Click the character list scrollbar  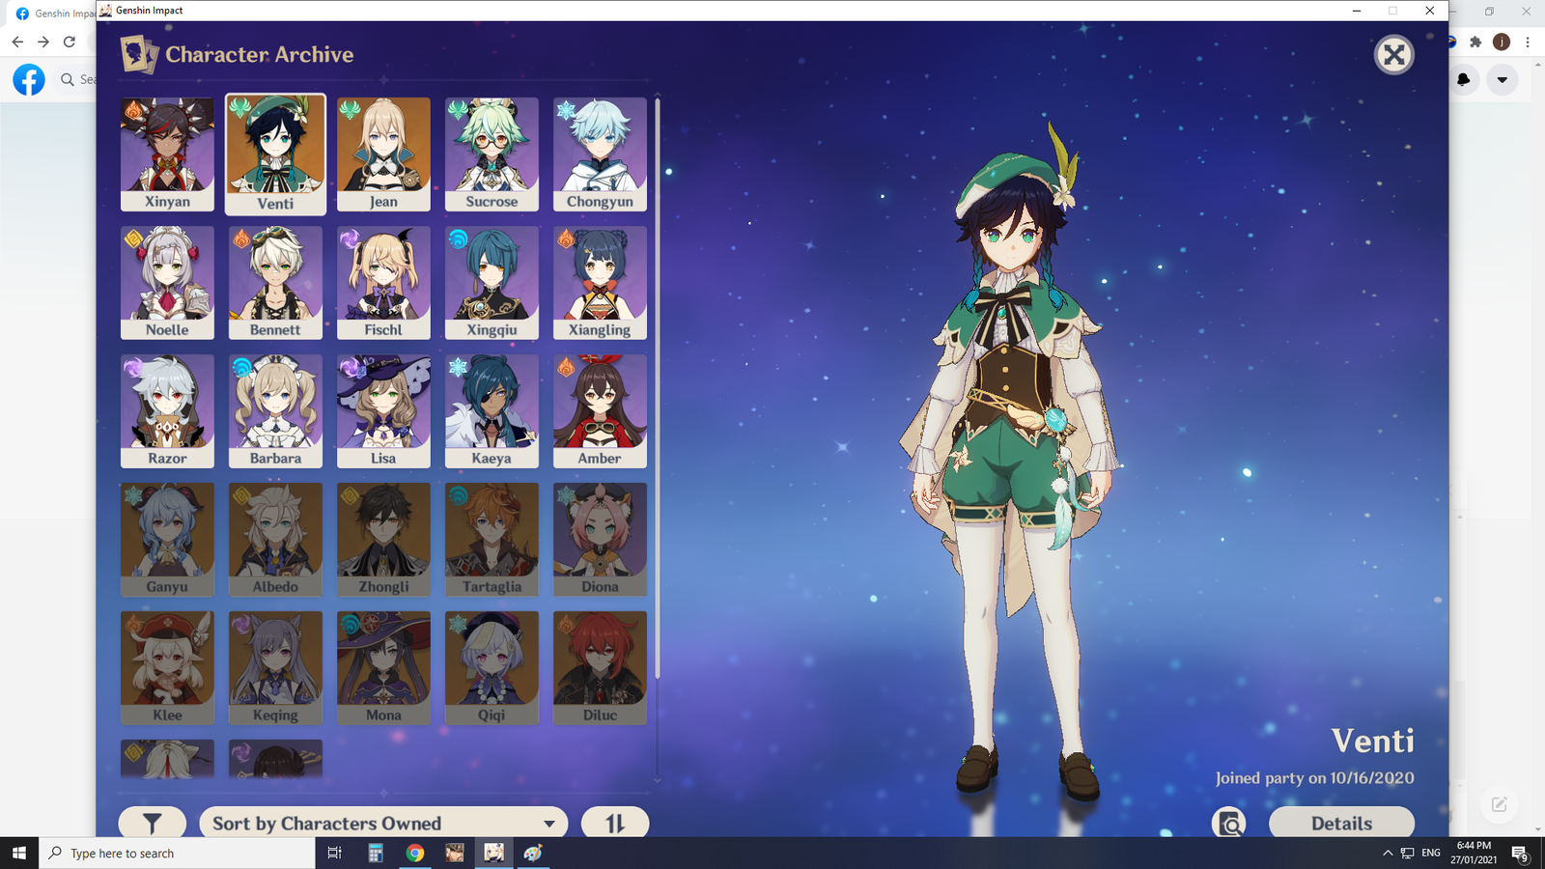pos(658,389)
